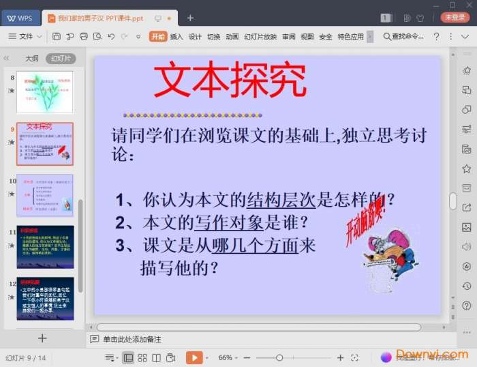Screen dimensions: 477x367
Task: Switch to the 大纲 outline view
Action: pos(32,59)
